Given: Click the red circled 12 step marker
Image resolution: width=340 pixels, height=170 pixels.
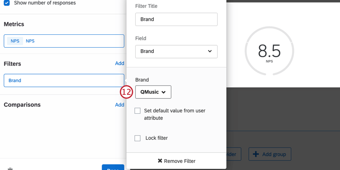Looking at the screenshot, I should click(126, 92).
